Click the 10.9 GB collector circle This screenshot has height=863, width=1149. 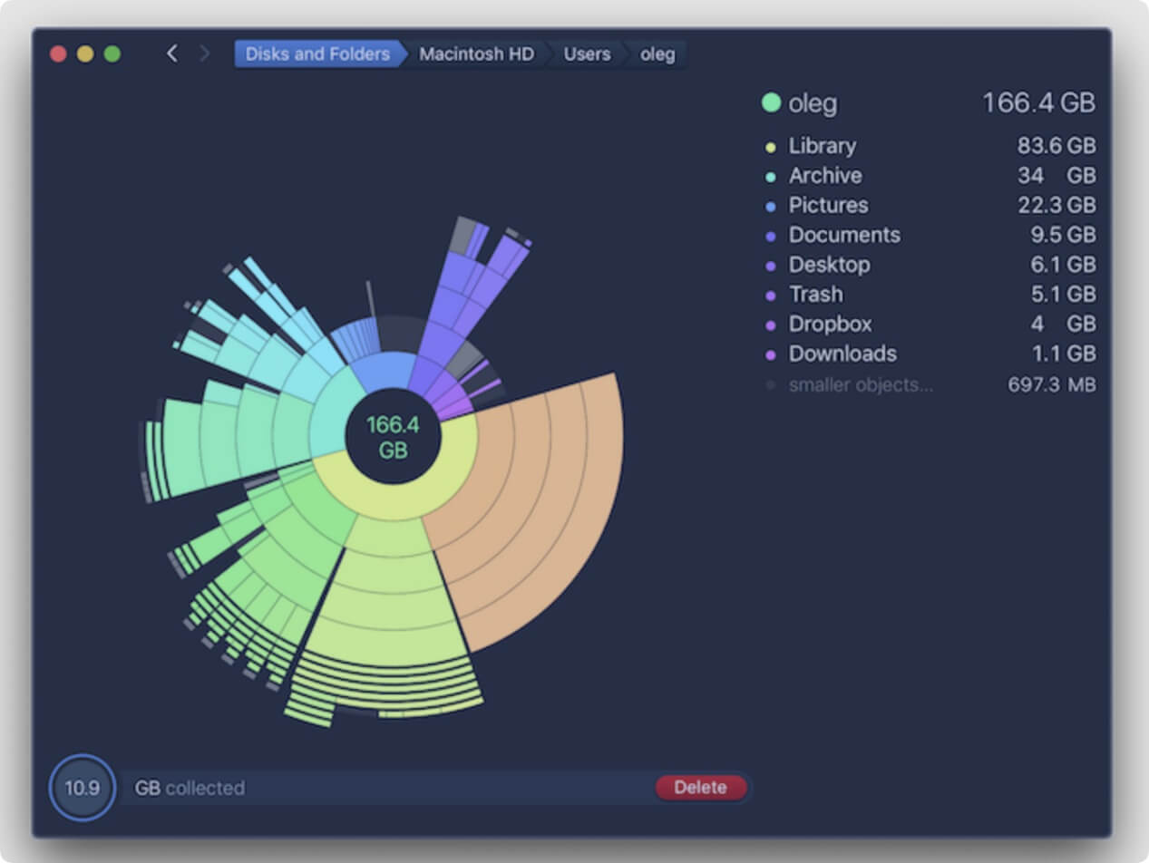pos(82,788)
